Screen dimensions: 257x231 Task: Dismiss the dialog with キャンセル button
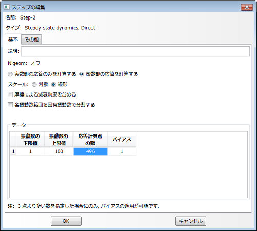point(191,221)
